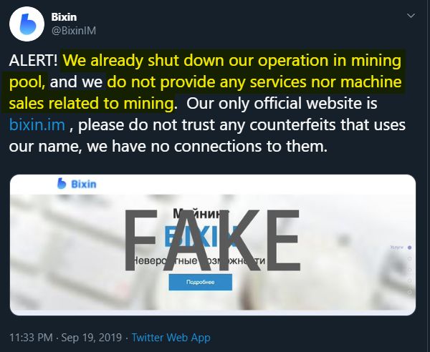Screen dimensions: 430x352
Task: Open the Bixin display name profile link
Action: [x=64, y=16]
